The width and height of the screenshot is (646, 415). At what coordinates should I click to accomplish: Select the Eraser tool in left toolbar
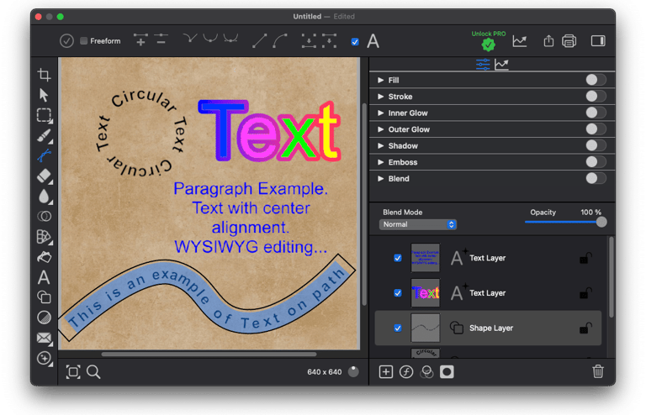click(44, 176)
